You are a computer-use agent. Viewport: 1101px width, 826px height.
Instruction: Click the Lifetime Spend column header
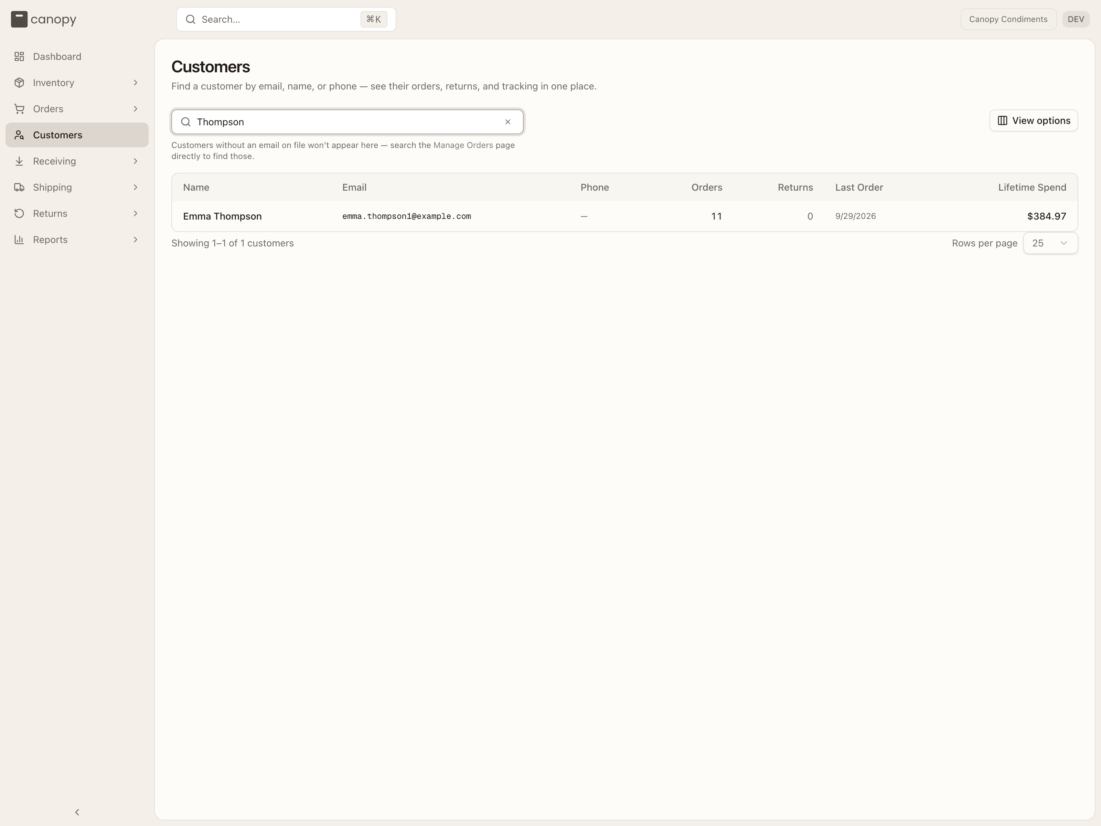pos(1032,187)
